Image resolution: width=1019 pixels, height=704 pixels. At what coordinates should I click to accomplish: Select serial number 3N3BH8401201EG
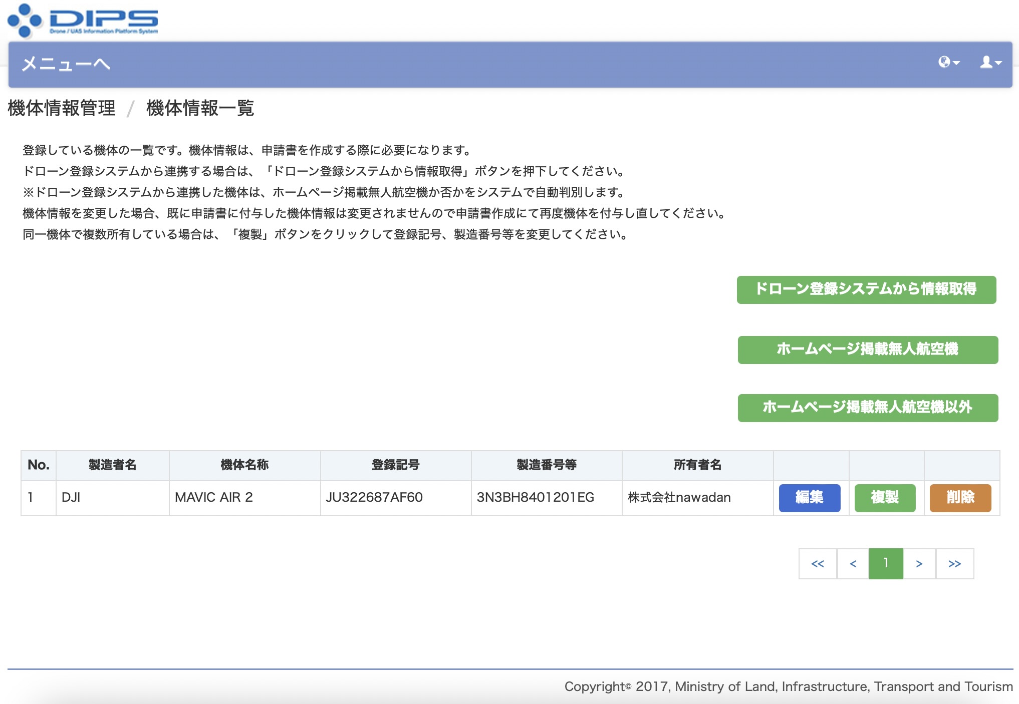547,498
